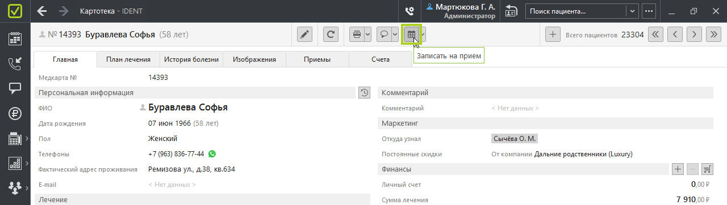The width and height of the screenshot is (727, 205).
Task: Refresh the patient card
Action: coord(331,35)
